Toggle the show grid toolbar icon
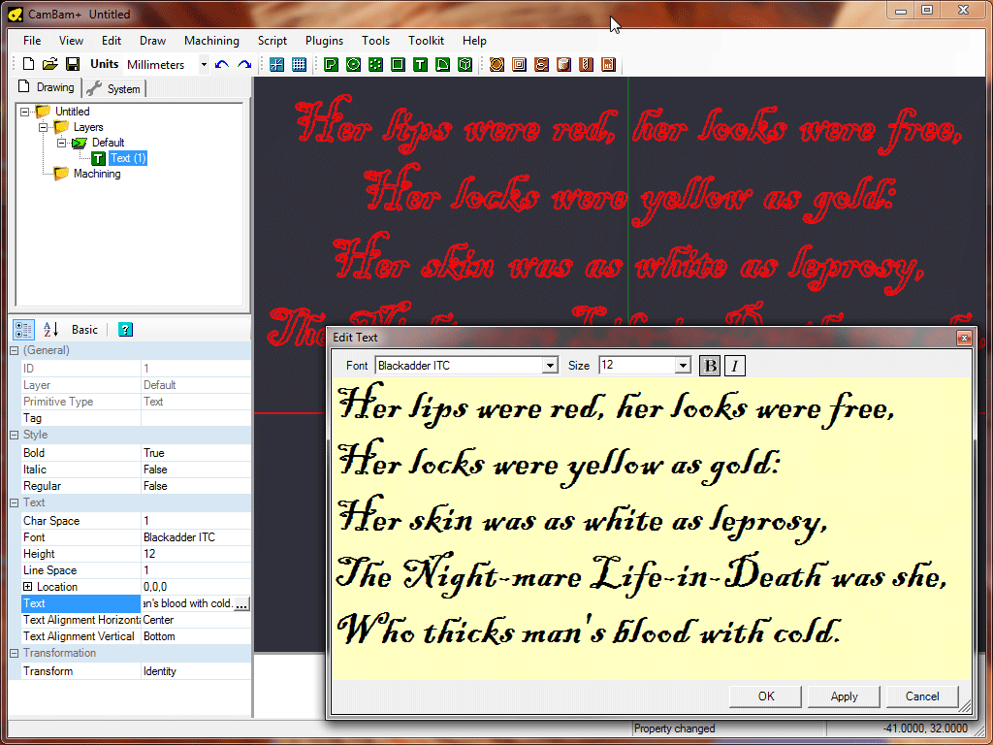Image resolution: width=993 pixels, height=745 pixels. click(x=300, y=64)
